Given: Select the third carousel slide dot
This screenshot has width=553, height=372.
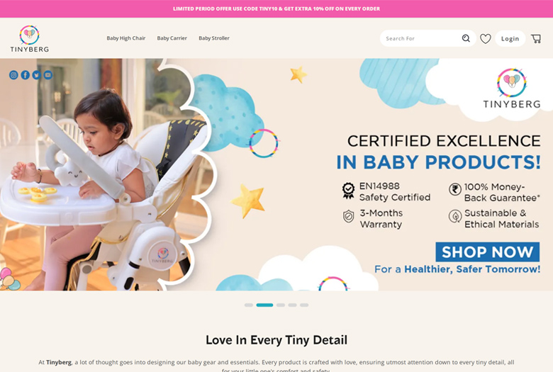Looking at the screenshot, I should [x=281, y=305].
